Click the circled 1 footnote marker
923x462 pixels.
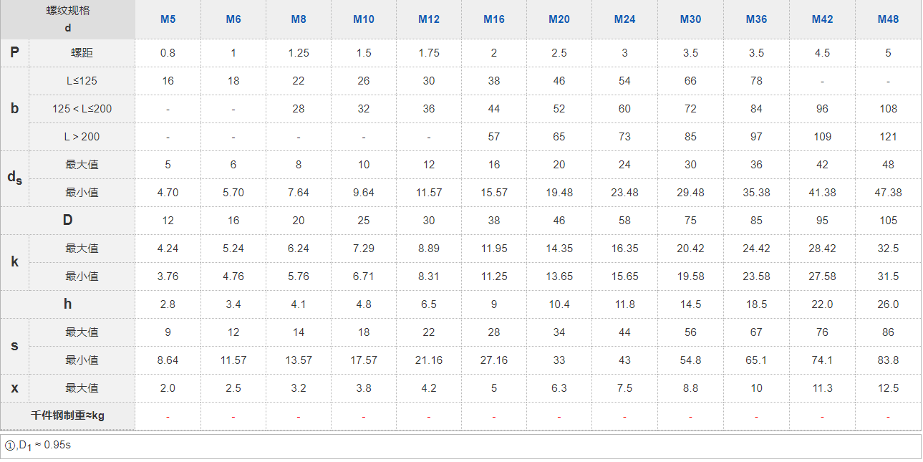pos(9,446)
